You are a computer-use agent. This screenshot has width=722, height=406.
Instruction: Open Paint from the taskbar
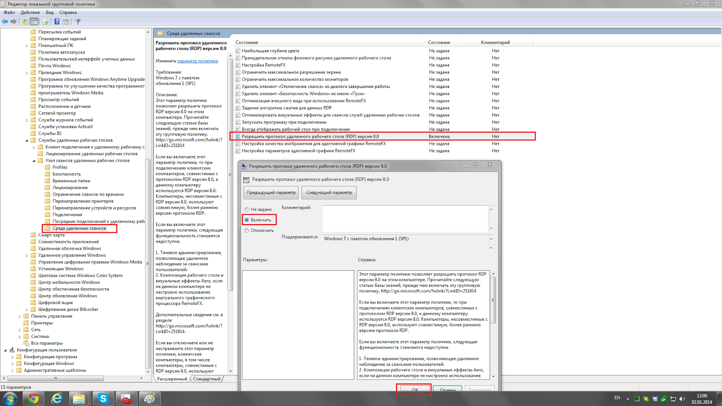[x=149, y=398]
